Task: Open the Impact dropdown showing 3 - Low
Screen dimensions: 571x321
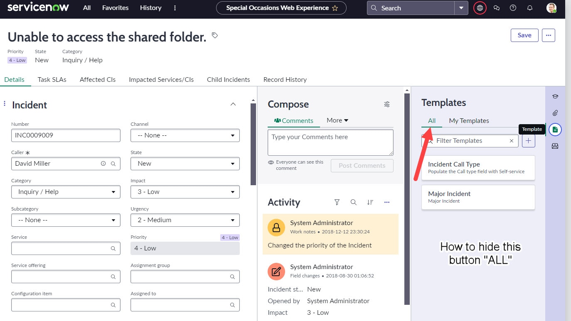Action: [x=185, y=191]
